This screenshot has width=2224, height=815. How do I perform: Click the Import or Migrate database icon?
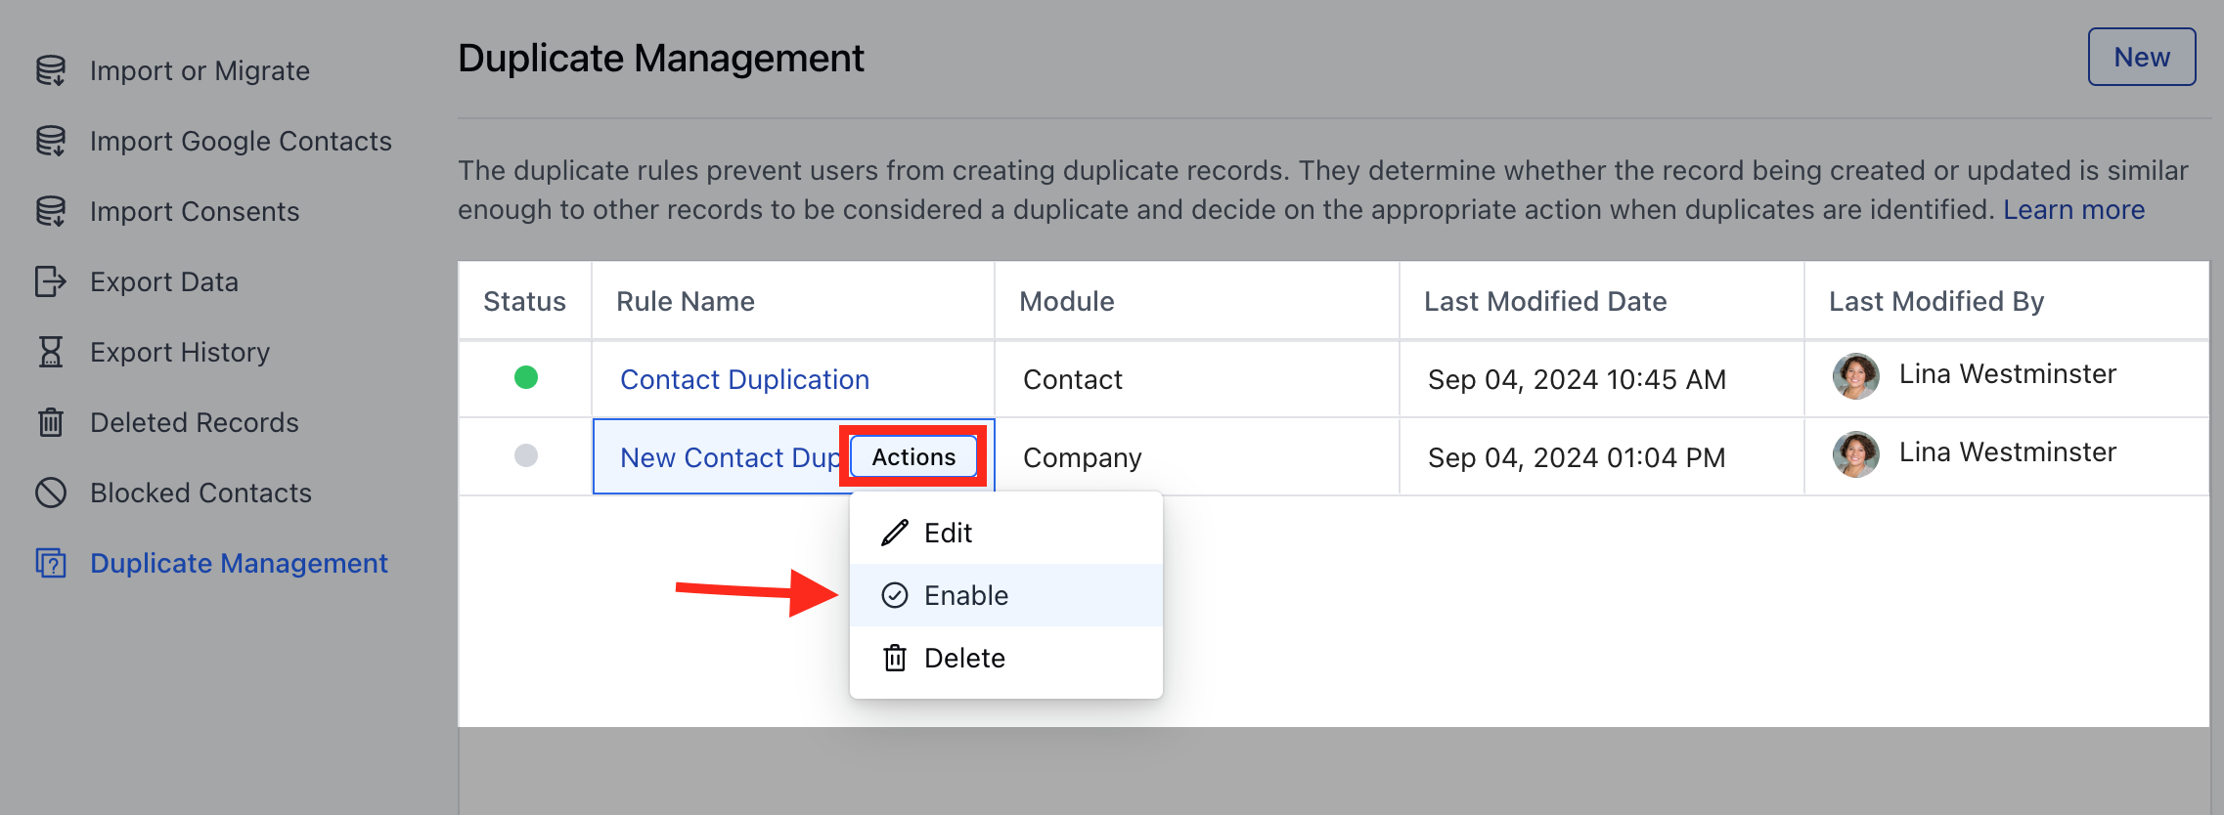pos(51,70)
